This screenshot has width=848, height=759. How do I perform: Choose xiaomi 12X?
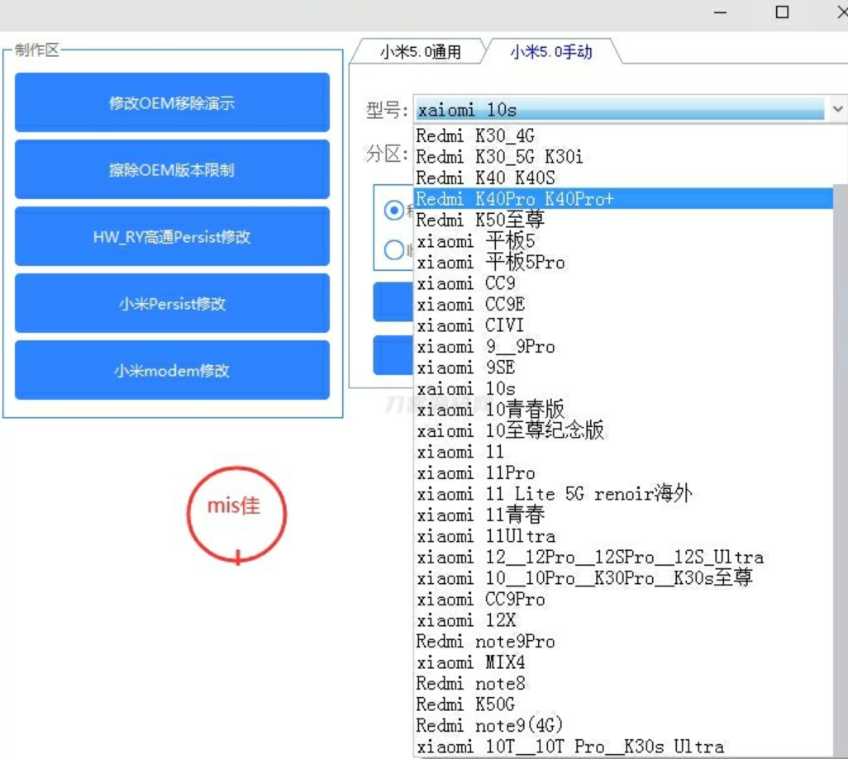tap(623, 620)
